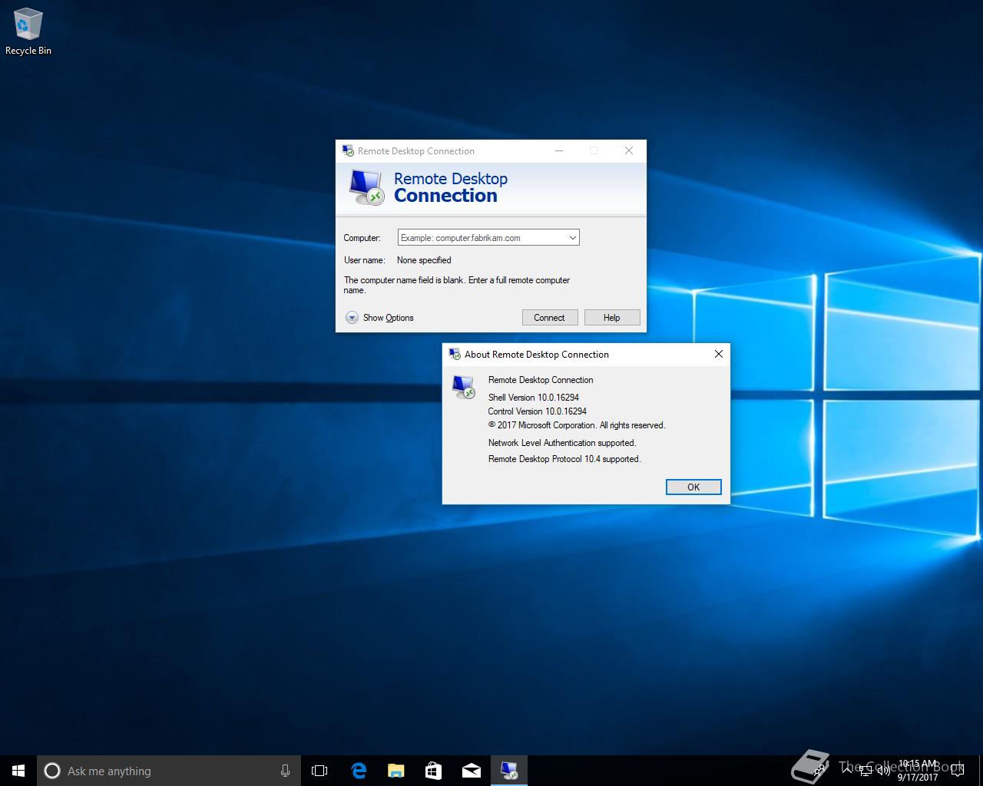This screenshot has width=983, height=786.
Task: Expand Show Options arrow
Action: (352, 317)
